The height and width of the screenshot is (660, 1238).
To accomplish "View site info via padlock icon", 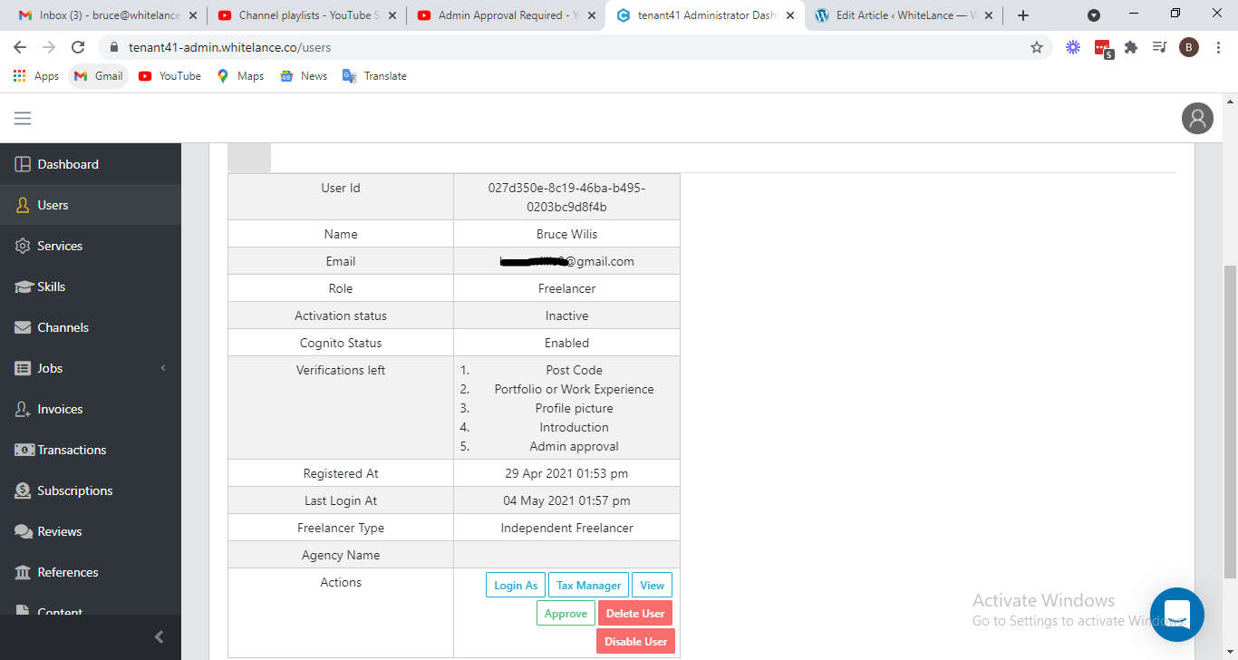I will pos(114,47).
